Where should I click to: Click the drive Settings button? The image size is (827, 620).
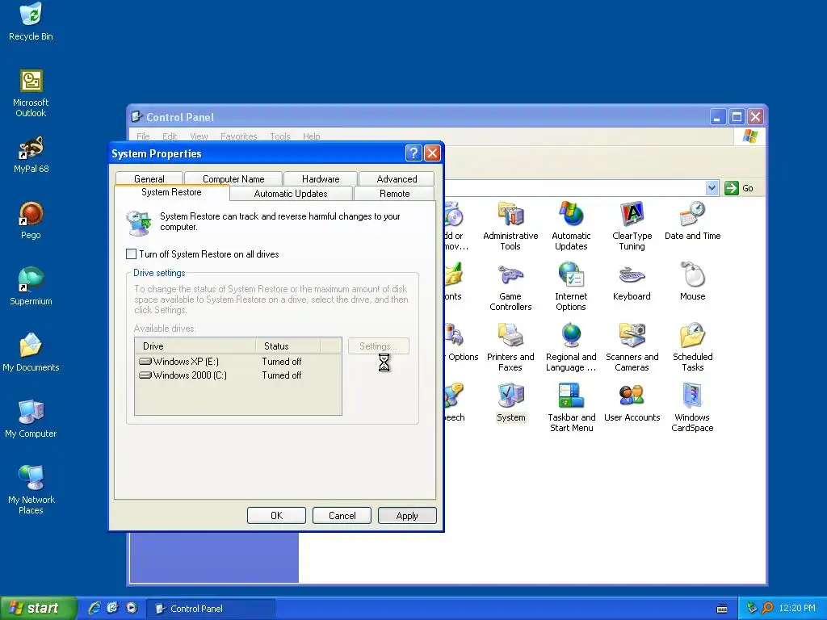(x=378, y=346)
